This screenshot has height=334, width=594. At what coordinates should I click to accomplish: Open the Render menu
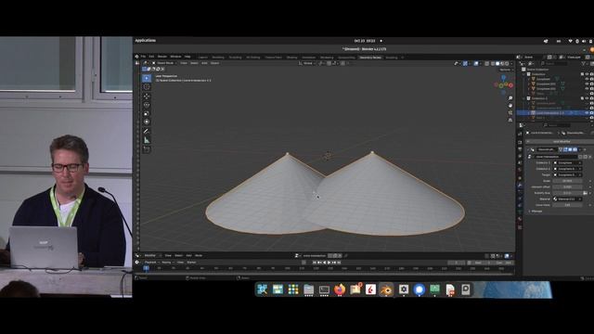point(161,57)
